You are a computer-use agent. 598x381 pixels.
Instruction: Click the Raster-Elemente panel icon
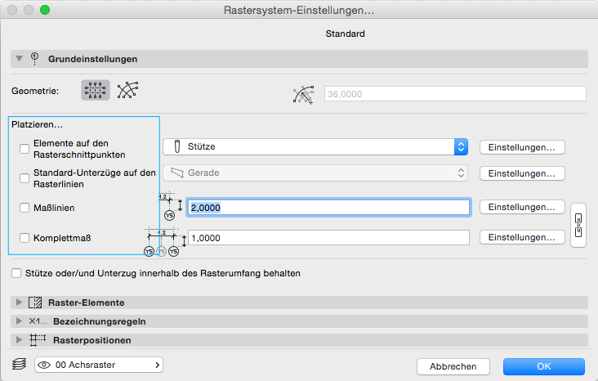pyautogui.click(x=35, y=303)
